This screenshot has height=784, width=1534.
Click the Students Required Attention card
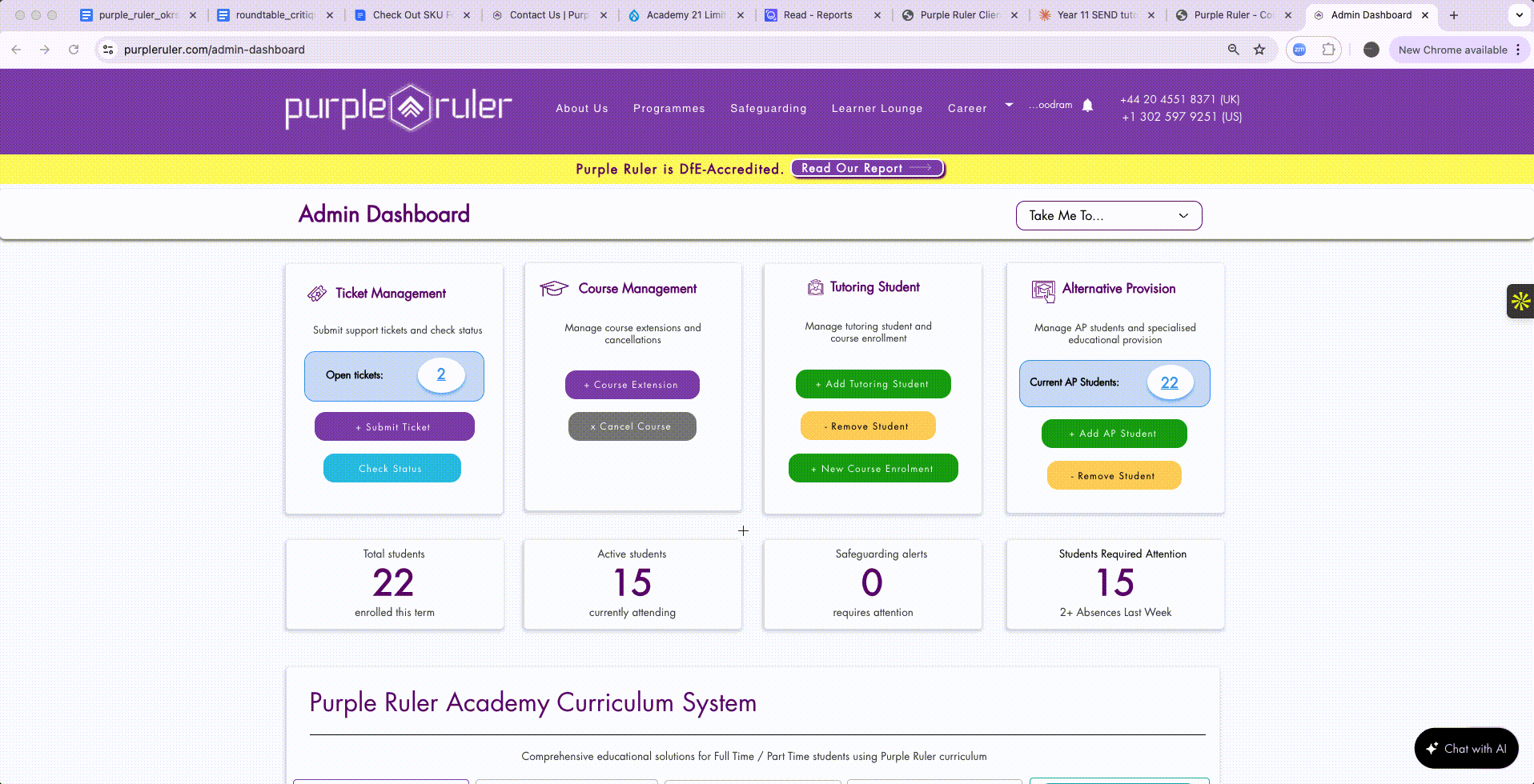coord(1115,584)
